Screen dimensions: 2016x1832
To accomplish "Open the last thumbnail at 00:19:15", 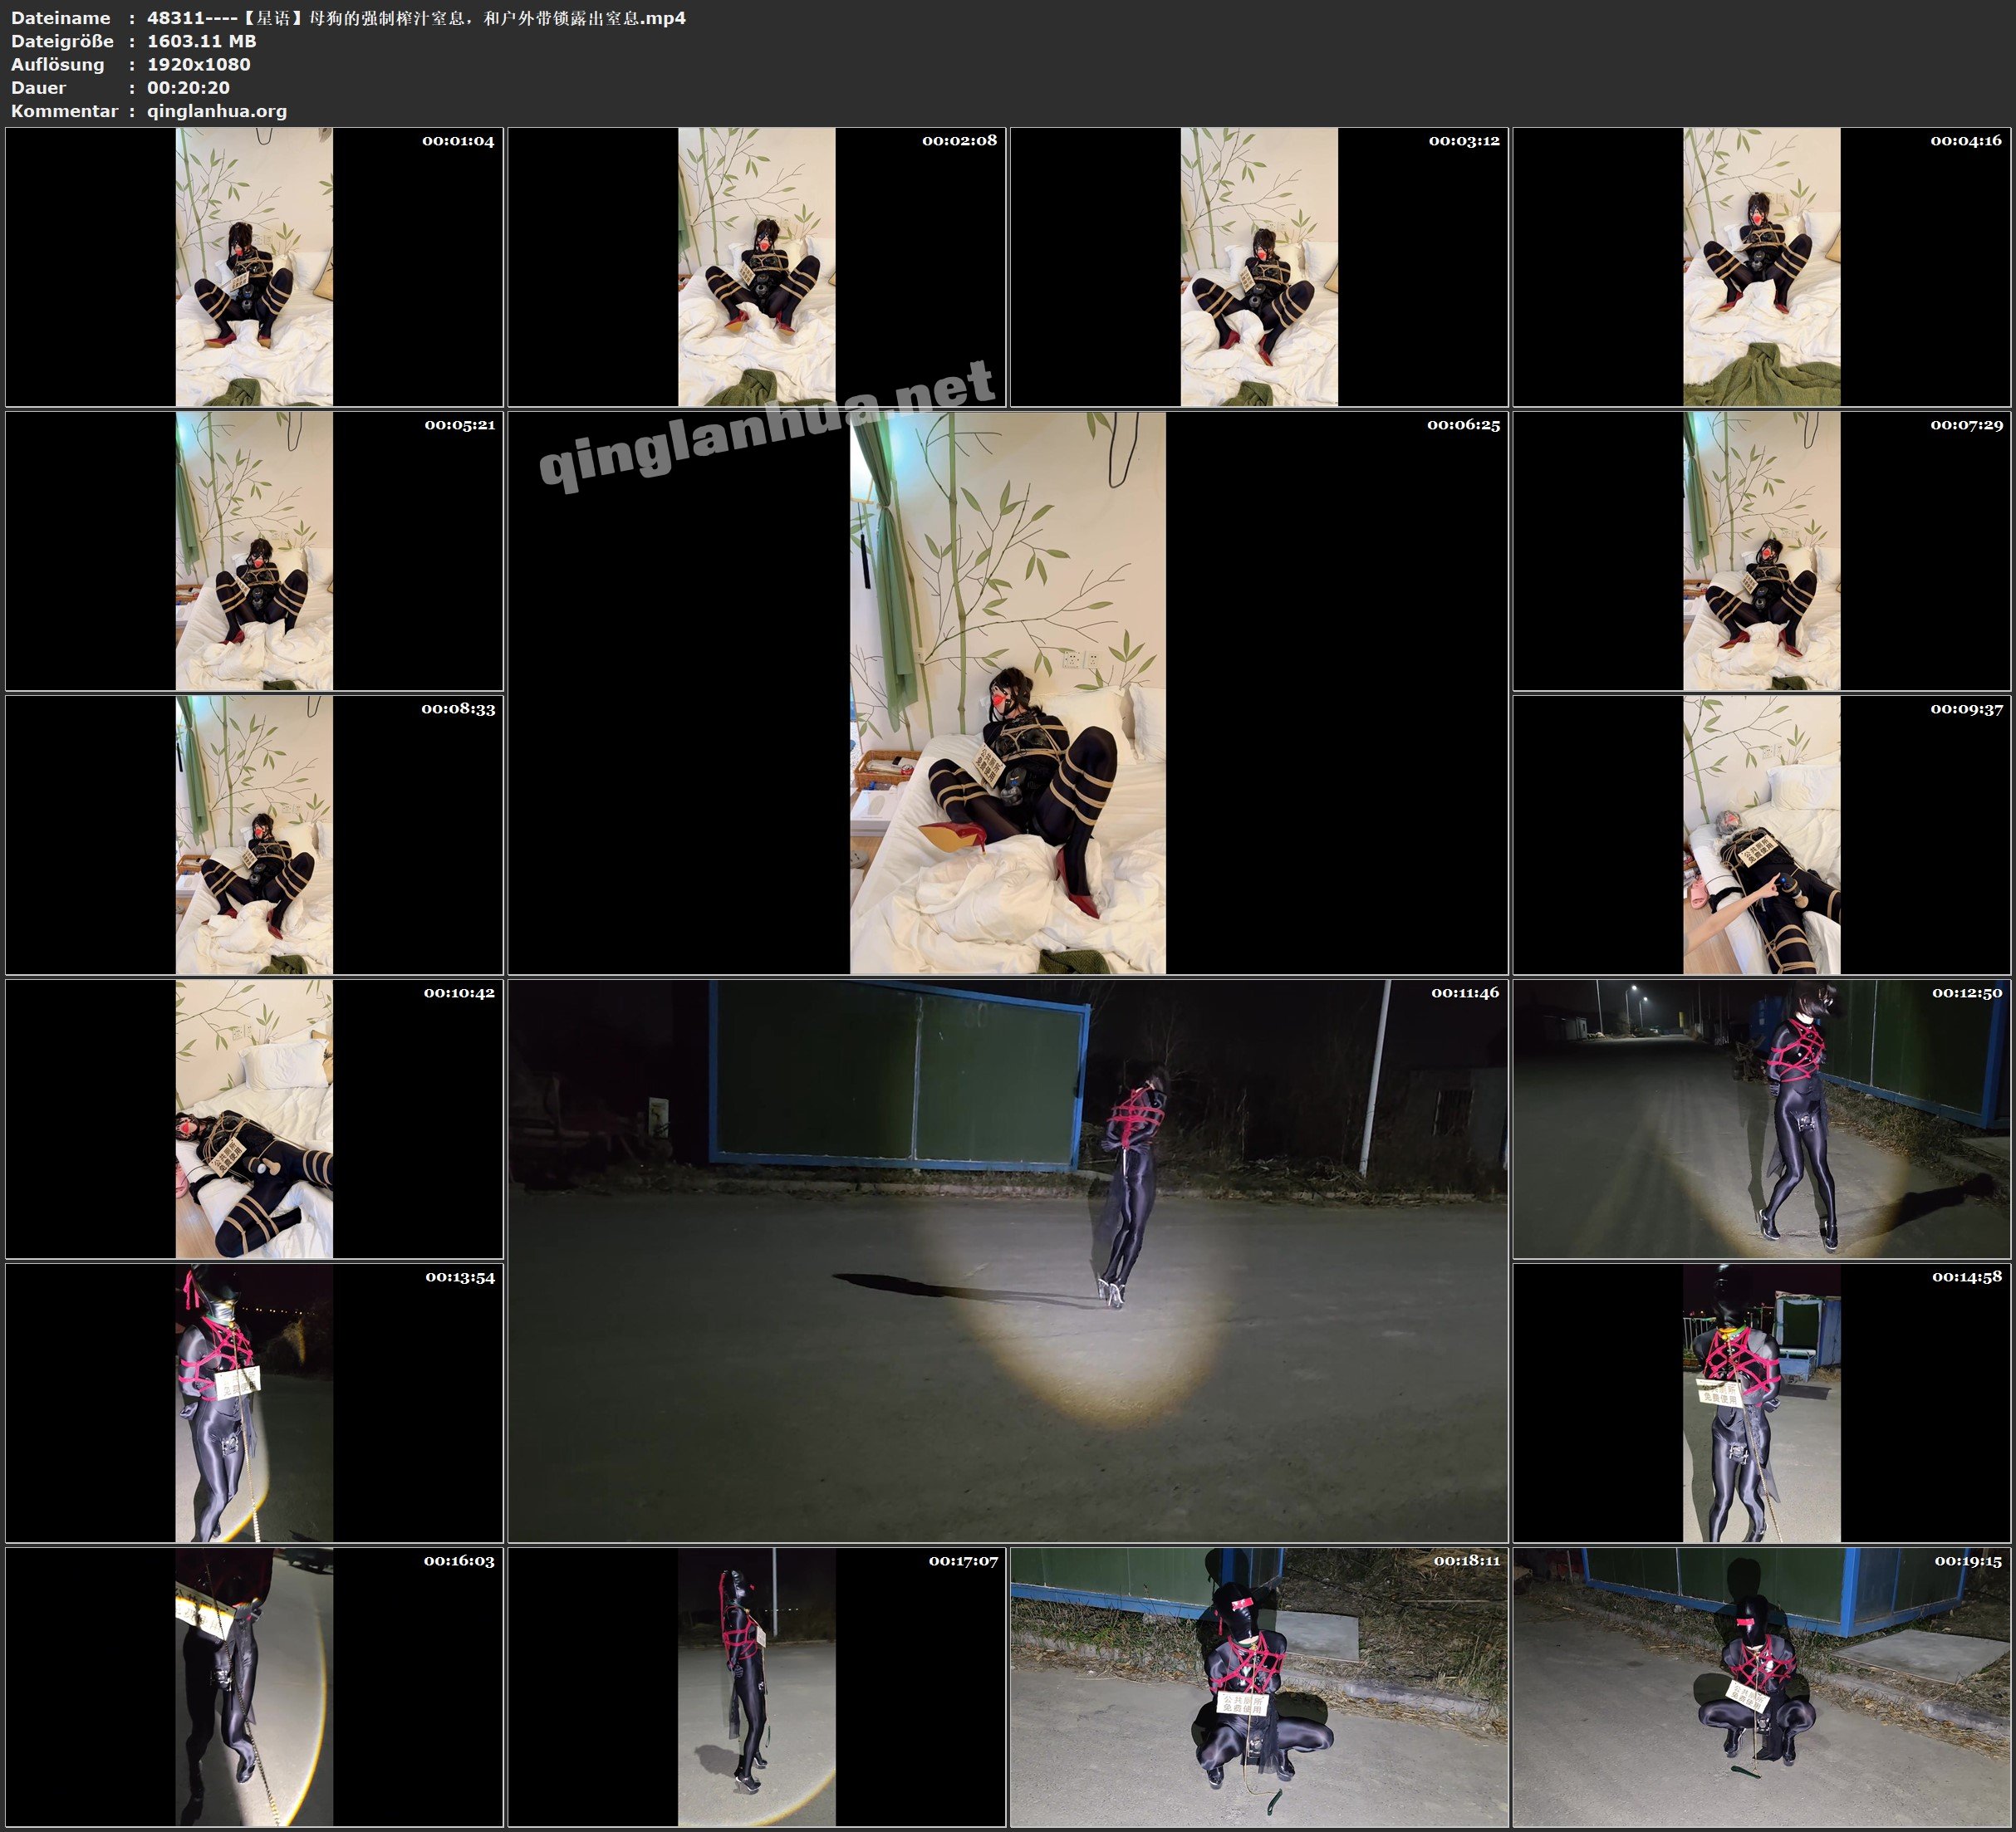I will (x=1761, y=1686).
